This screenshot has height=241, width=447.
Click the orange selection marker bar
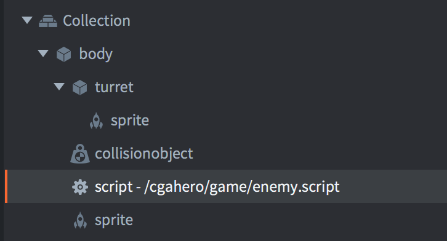pyautogui.click(x=6, y=186)
